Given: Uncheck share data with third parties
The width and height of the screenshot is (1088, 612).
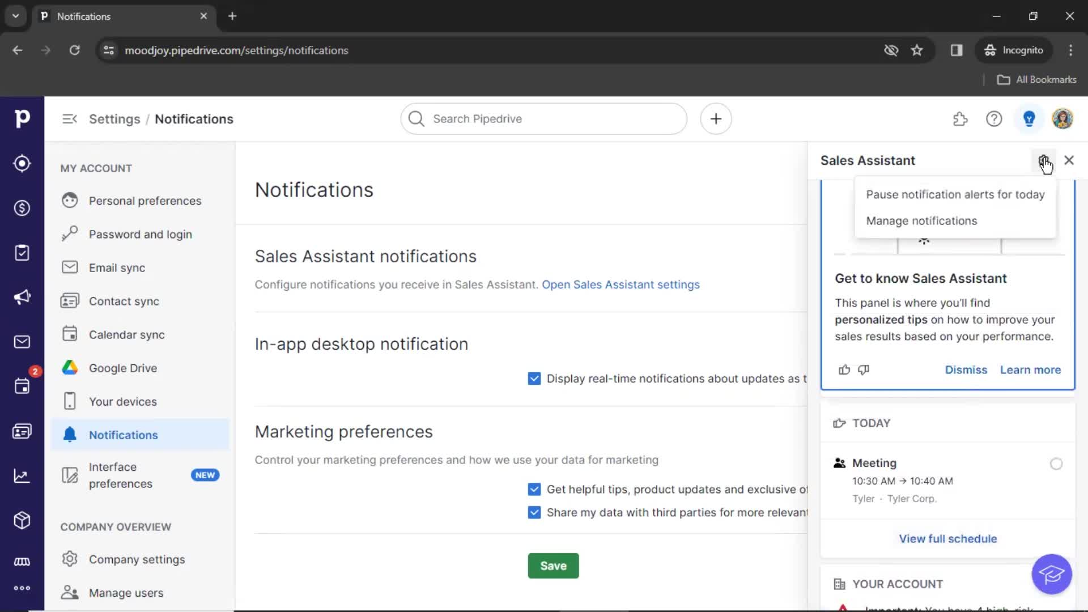Looking at the screenshot, I should [x=534, y=513].
